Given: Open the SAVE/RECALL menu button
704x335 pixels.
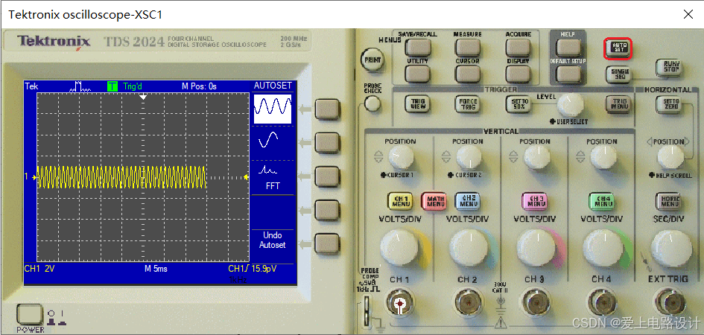Looking at the screenshot, I should [417, 48].
